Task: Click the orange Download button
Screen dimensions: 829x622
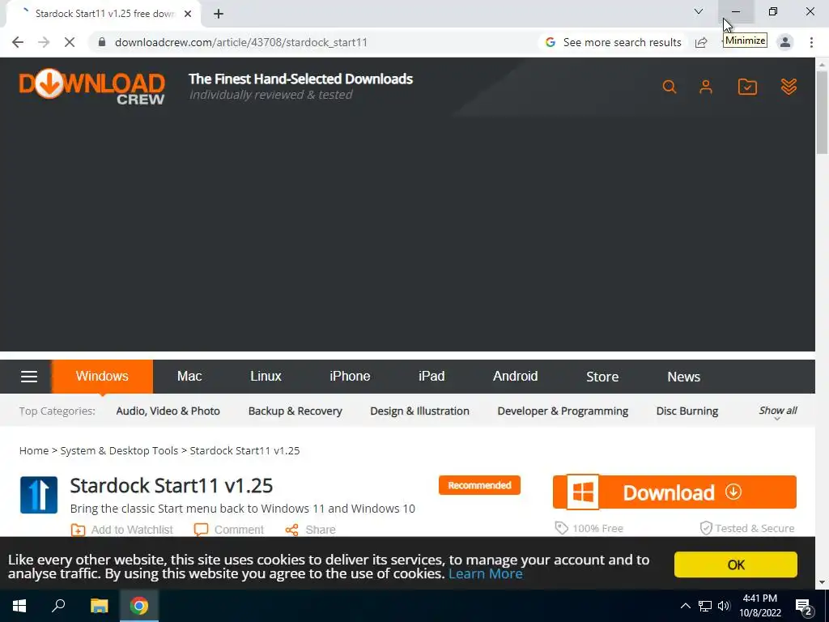Action: tap(674, 492)
